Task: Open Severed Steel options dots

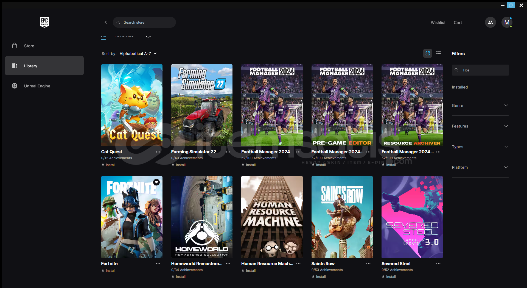Action: pos(438,264)
